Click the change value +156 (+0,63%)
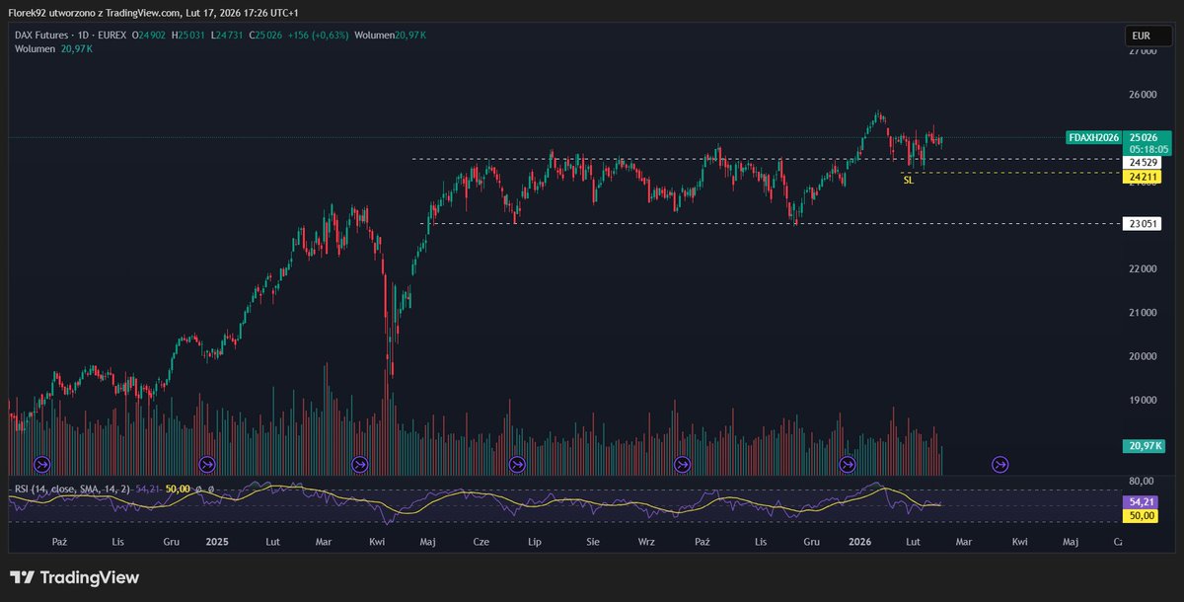 [317, 36]
